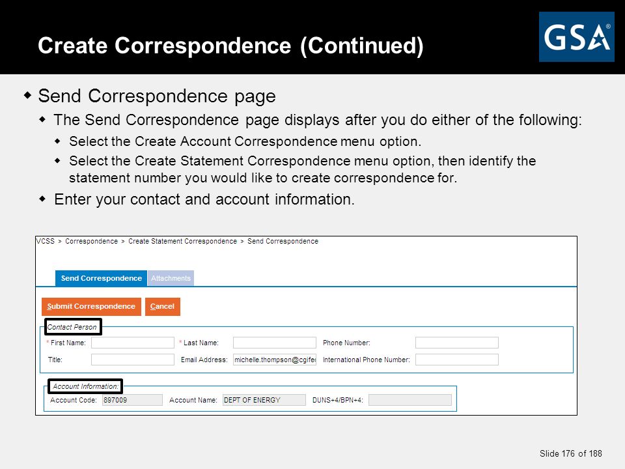
Task: Click the Send Correspondence breadcrumb item
Action: [283, 241]
